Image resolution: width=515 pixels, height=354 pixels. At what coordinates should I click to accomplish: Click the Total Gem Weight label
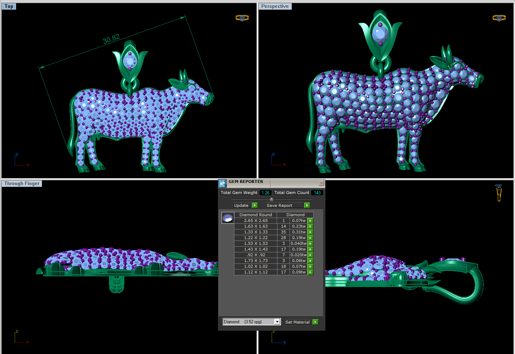239,193
